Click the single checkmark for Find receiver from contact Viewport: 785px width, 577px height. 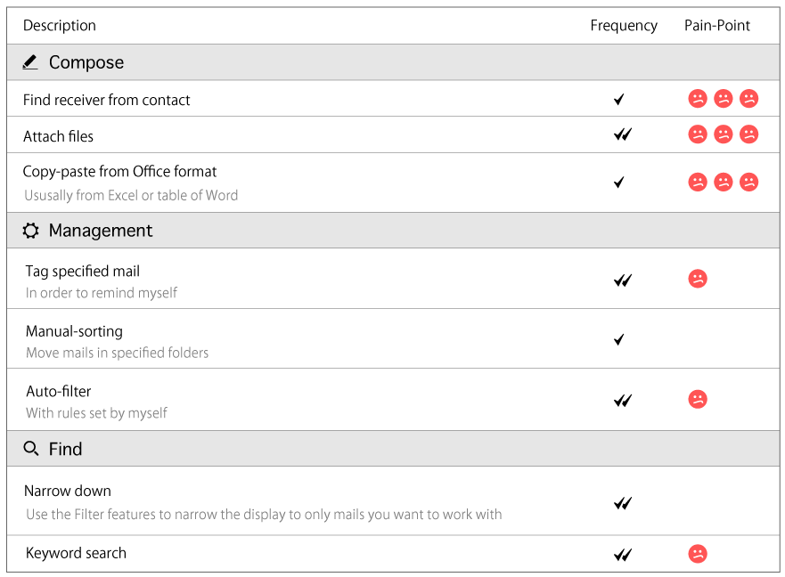pos(619,100)
